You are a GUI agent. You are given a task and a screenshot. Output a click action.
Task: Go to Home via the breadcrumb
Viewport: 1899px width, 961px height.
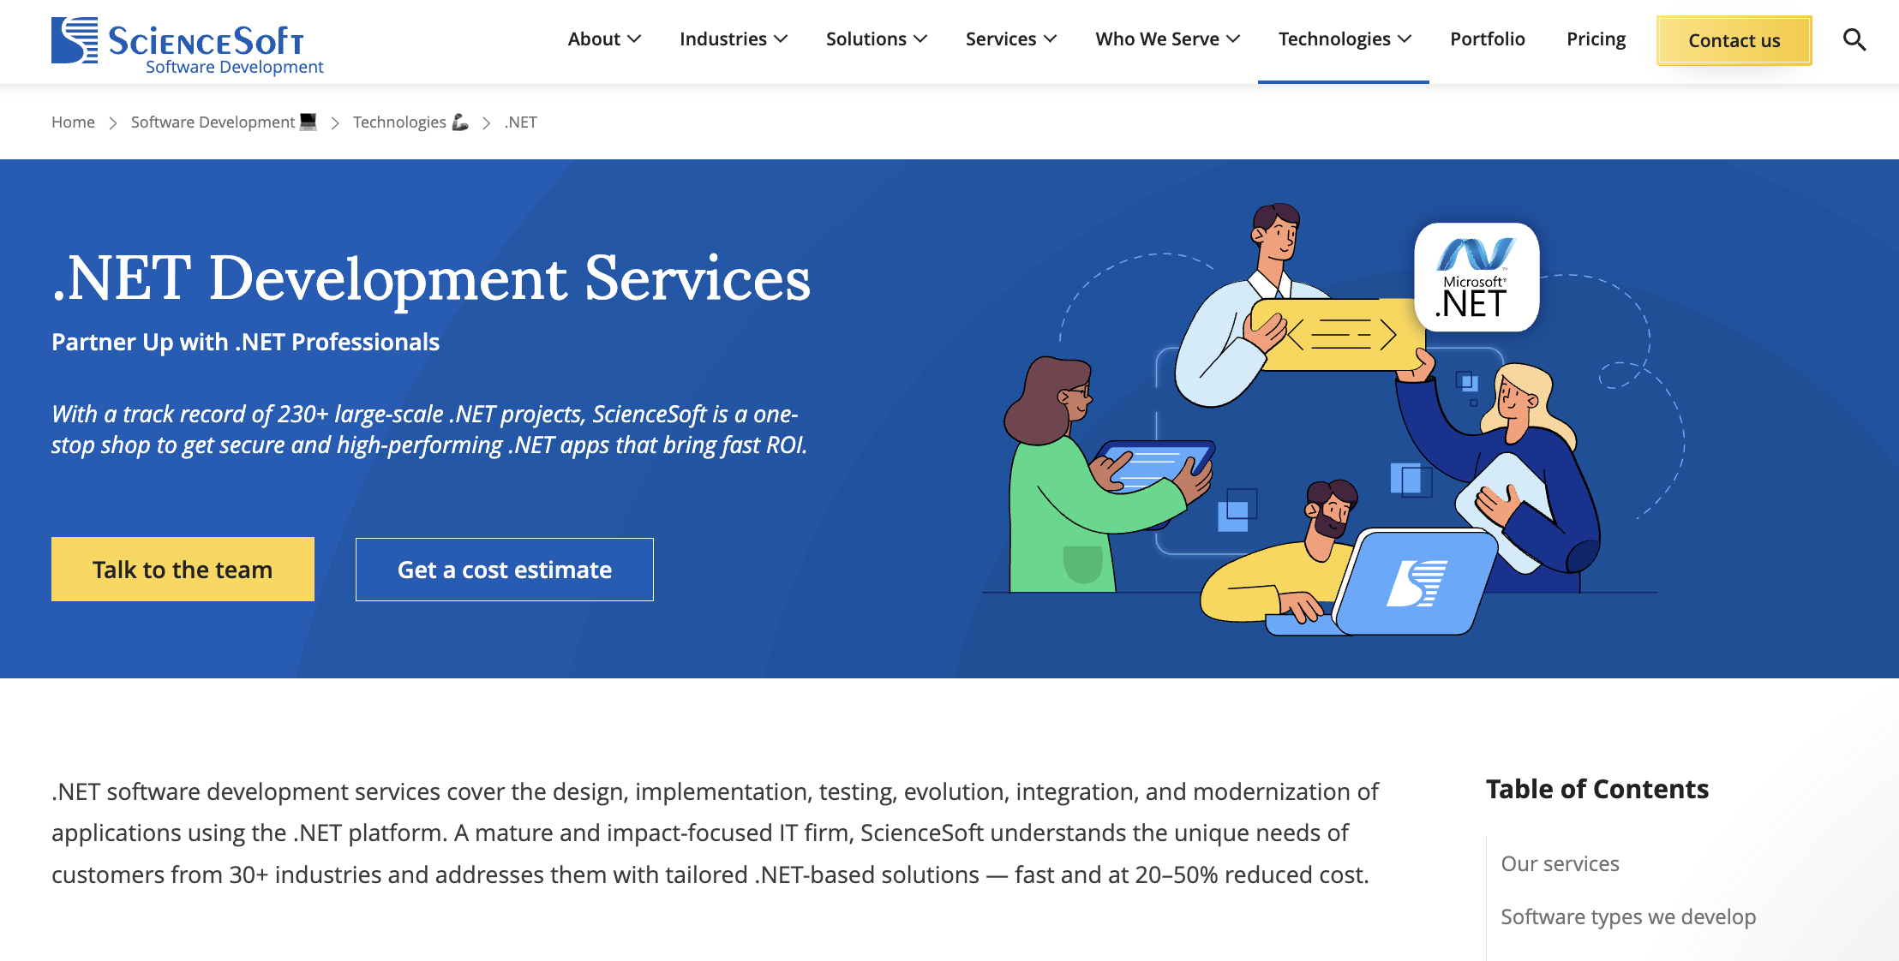73,122
